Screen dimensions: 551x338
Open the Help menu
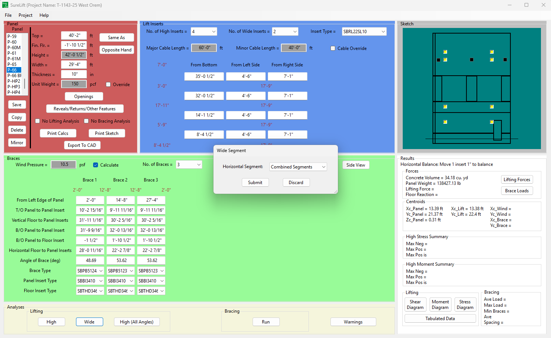point(44,15)
